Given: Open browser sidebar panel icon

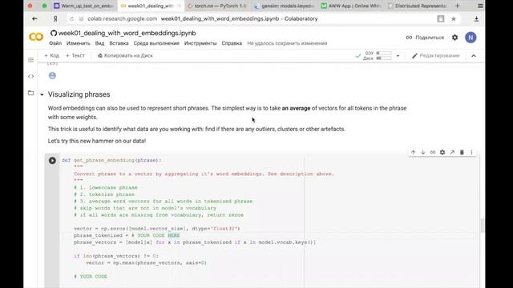Looking at the screenshot, I should [x=441, y=19].
